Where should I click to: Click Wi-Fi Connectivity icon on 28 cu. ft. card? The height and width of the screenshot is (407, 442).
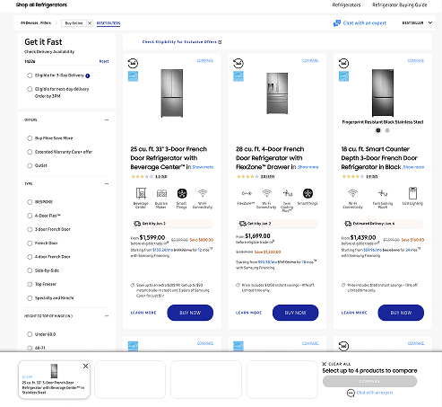[266, 193]
